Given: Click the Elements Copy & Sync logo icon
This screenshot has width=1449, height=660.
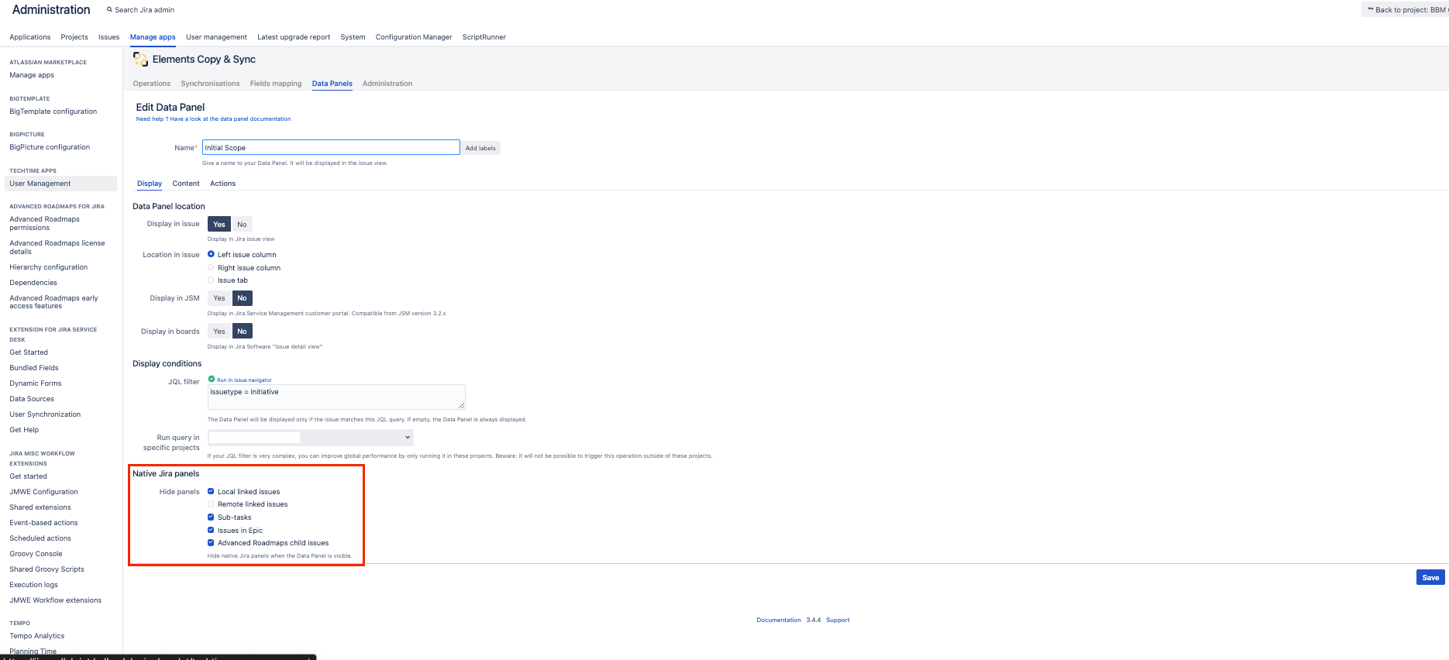Looking at the screenshot, I should coord(140,59).
